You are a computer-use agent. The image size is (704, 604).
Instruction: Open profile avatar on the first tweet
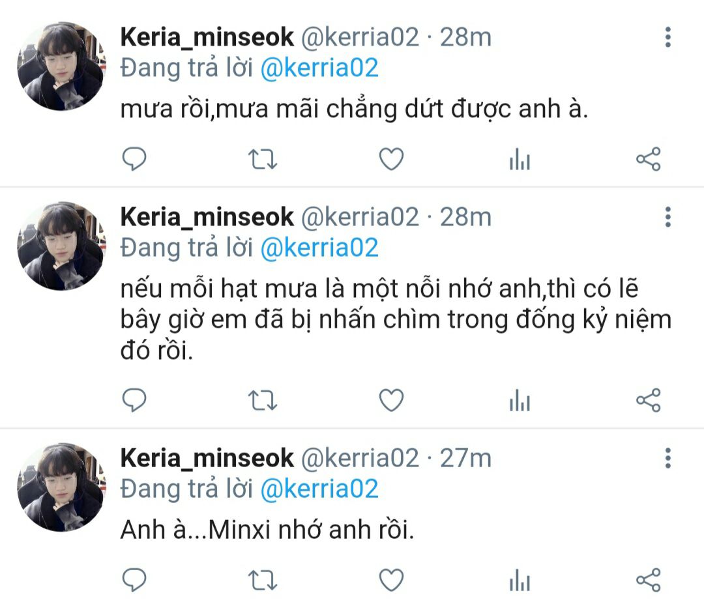(60, 65)
